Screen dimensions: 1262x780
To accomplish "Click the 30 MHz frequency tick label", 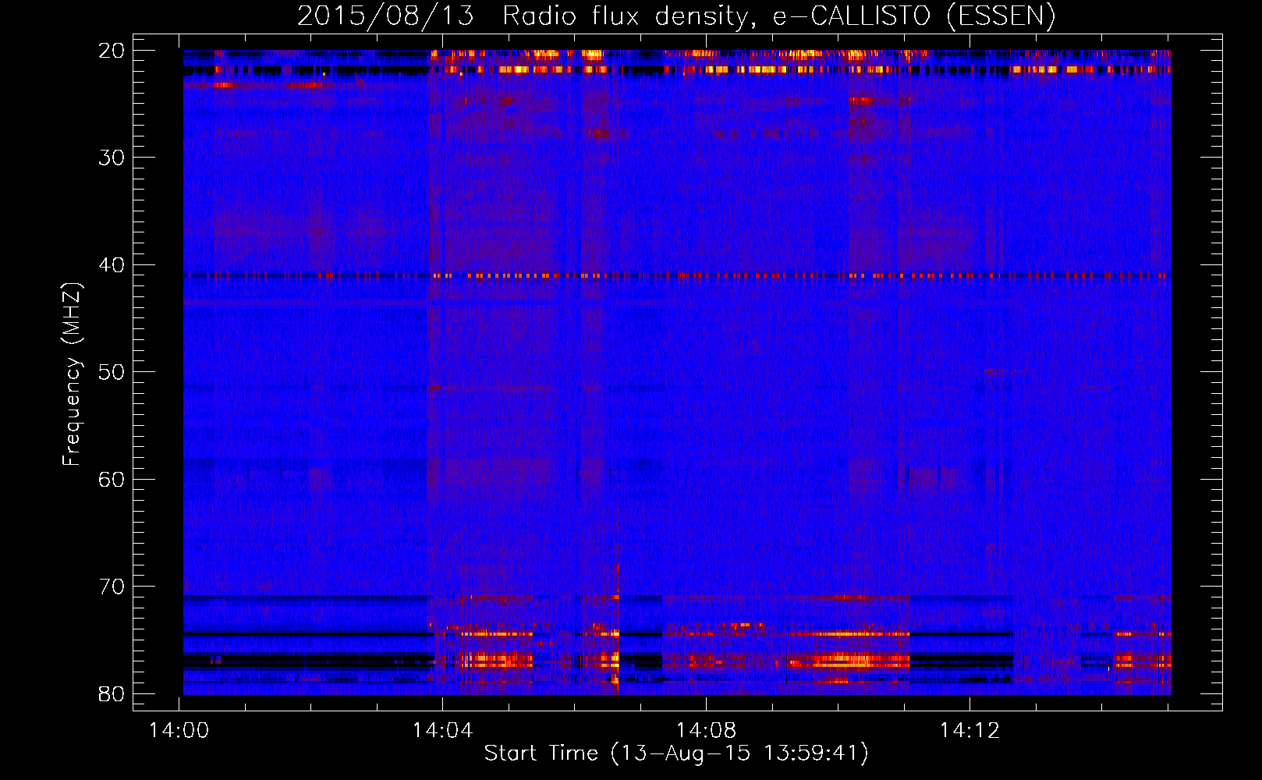I will pyautogui.click(x=112, y=158).
